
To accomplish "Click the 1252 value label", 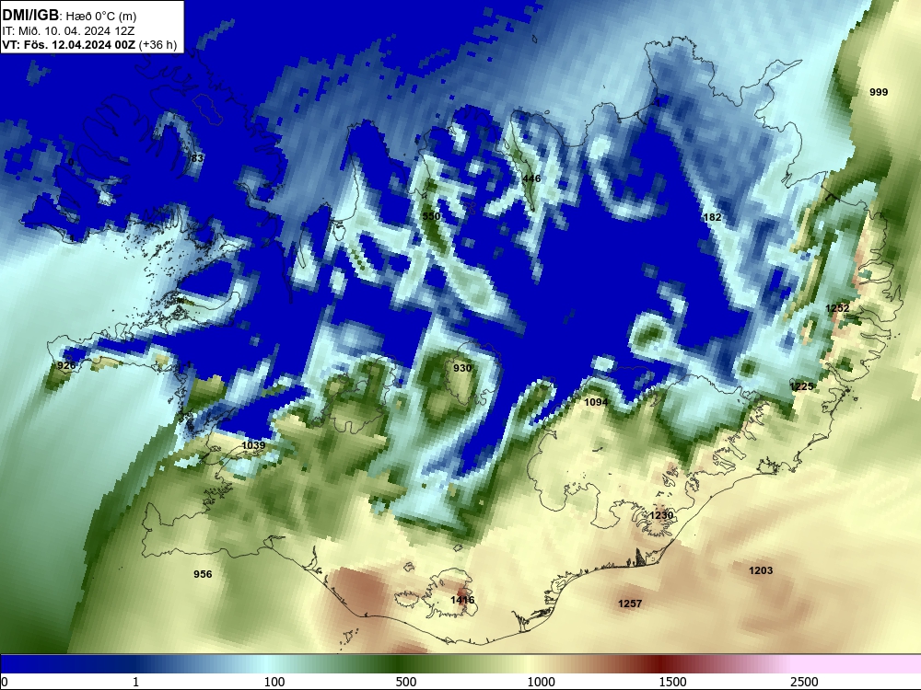I will (837, 308).
